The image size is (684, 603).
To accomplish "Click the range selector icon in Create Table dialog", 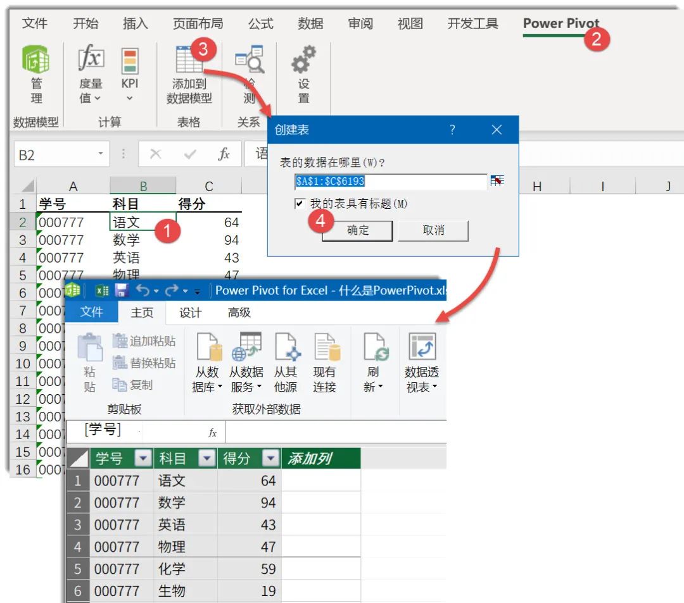I will [497, 181].
